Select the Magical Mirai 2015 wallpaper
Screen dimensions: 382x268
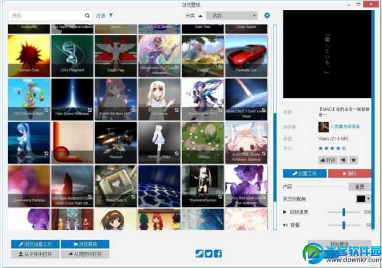click(x=203, y=99)
